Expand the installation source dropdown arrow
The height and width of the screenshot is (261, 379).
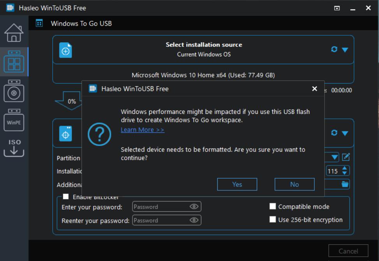(345, 50)
